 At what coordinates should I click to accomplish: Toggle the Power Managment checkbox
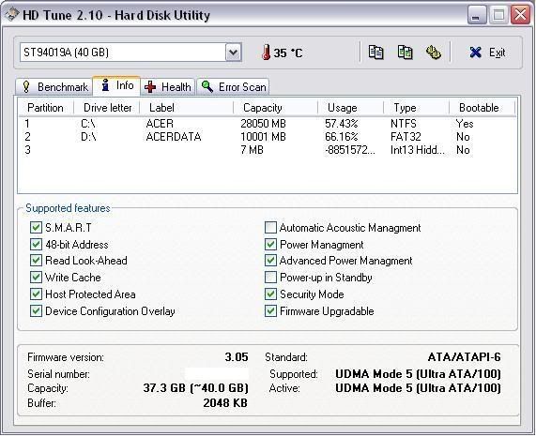[270, 244]
